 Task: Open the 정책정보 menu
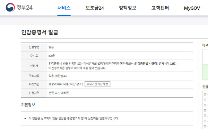127,8
